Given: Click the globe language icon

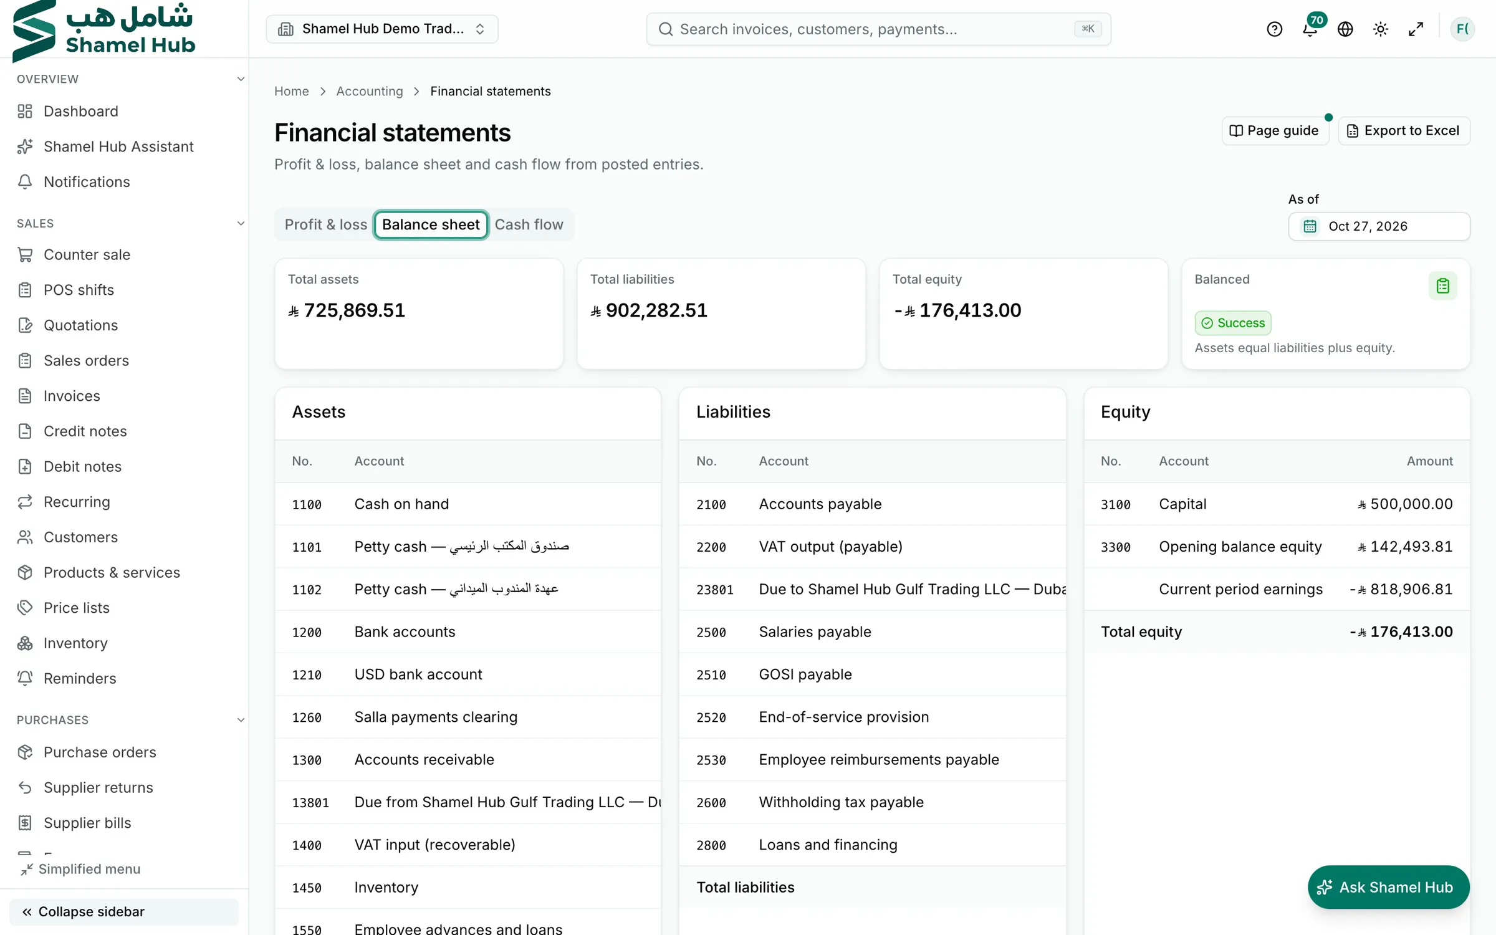Looking at the screenshot, I should tap(1345, 29).
